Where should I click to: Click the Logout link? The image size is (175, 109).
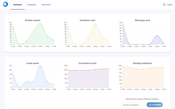170,5
